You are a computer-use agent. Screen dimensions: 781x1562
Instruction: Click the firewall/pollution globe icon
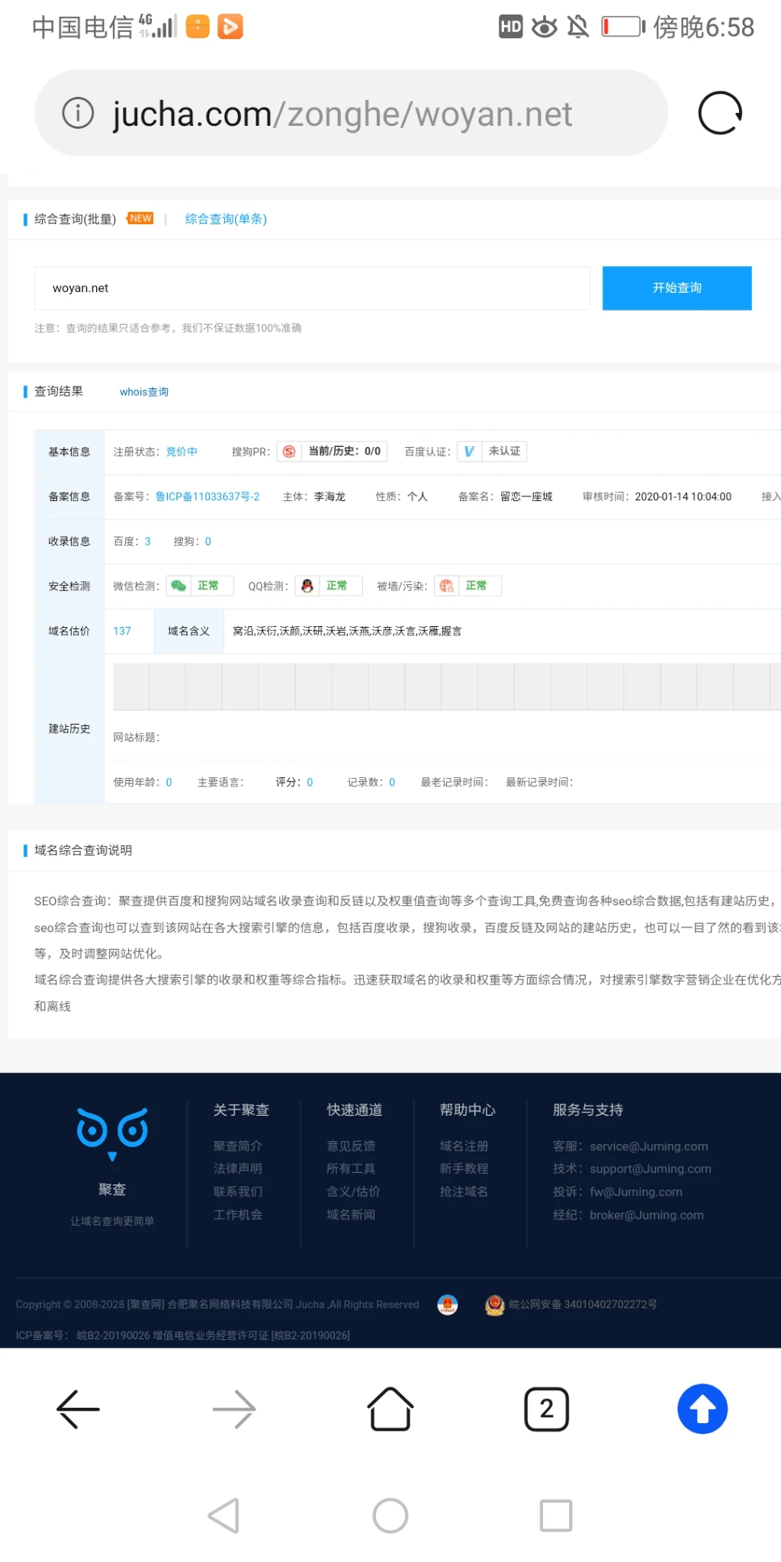[446, 586]
